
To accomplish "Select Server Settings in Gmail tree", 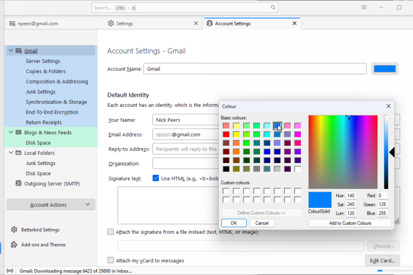I will (43, 61).
